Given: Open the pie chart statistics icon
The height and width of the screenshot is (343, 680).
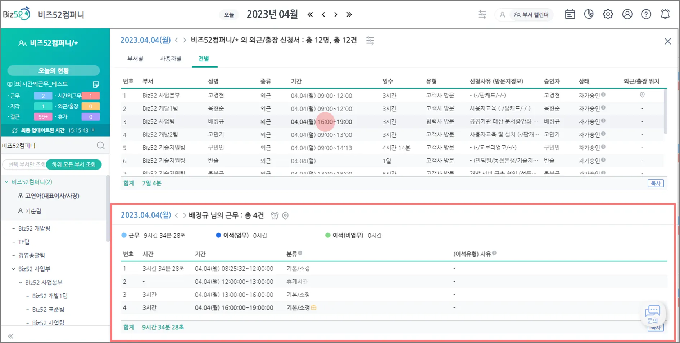Looking at the screenshot, I should click(589, 14).
